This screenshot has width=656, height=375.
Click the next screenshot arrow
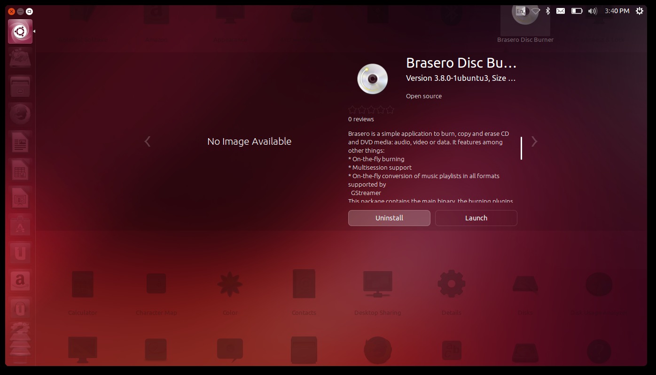coord(534,141)
